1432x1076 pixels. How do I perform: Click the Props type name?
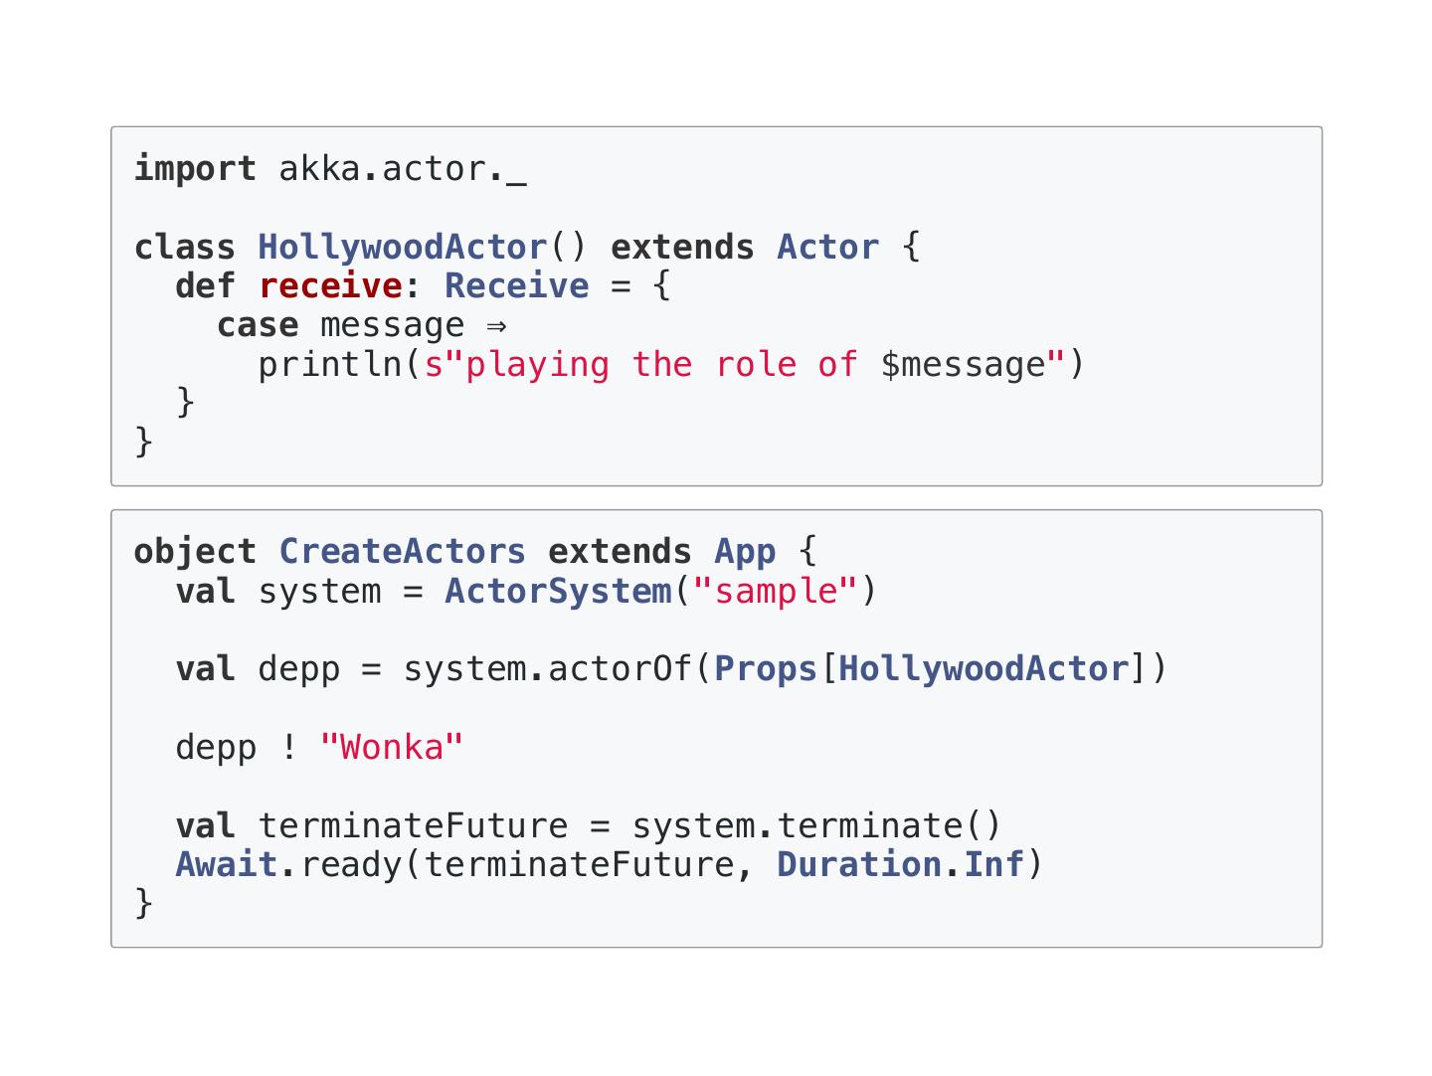click(765, 669)
